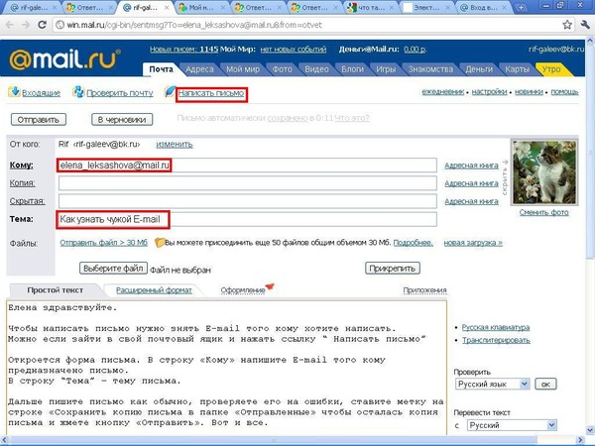The image size is (595, 446).
Task: Click the cat profile photo thumbnail
Action: point(544,172)
